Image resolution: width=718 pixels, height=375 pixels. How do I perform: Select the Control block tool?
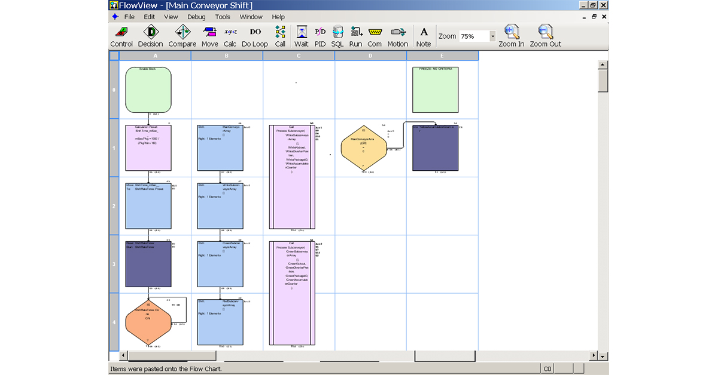121,36
